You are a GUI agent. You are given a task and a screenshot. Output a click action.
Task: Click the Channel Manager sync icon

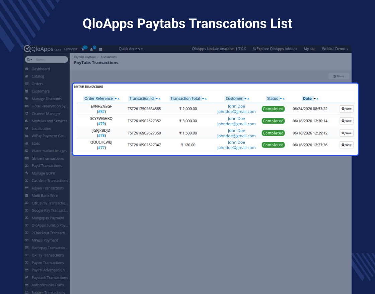tap(26, 113)
